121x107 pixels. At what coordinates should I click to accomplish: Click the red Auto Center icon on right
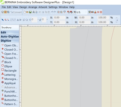pyautogui.click(x=101, y=12)
